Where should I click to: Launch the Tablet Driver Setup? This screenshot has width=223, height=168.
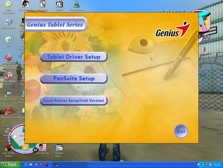74,57
